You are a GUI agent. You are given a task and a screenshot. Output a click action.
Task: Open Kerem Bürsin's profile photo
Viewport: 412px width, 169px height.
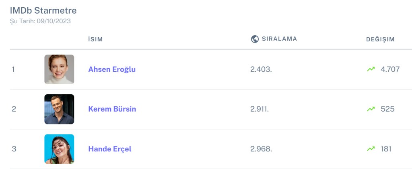click(59, 109)
